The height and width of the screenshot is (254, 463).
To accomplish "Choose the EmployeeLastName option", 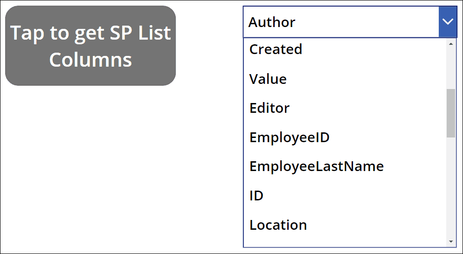I will [x=345, y=166].
